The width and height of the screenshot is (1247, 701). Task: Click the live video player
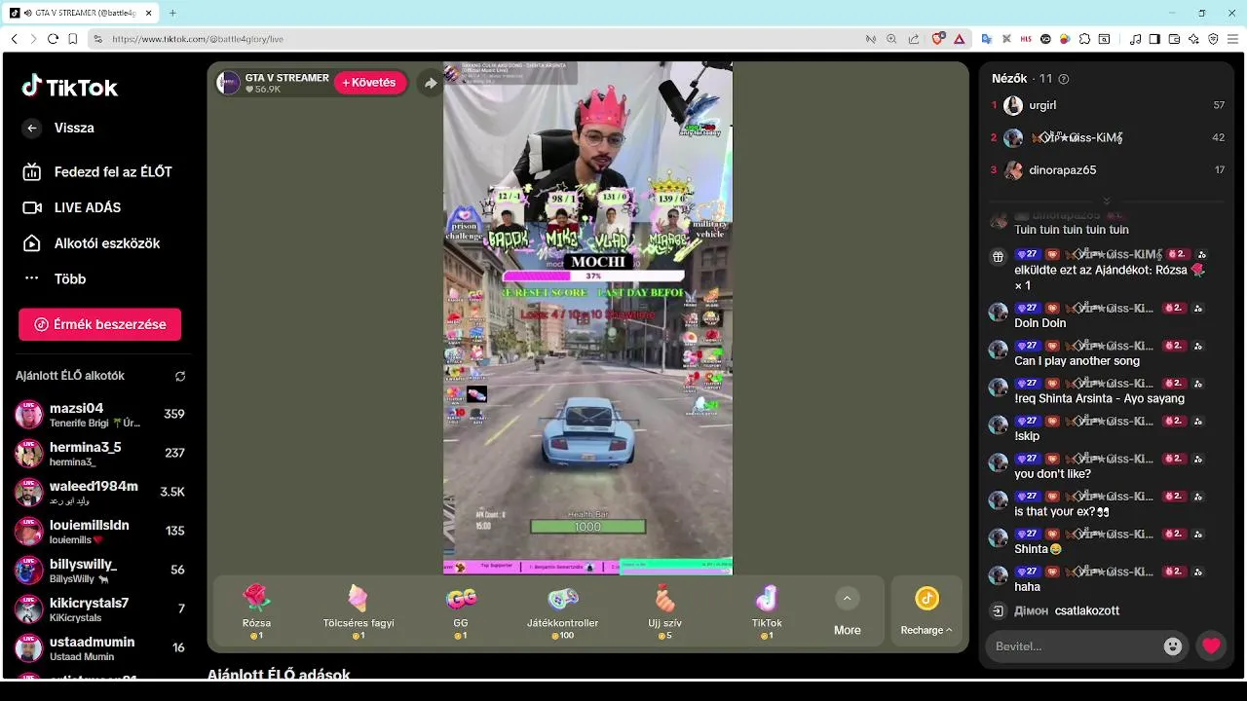coord(587,318)
